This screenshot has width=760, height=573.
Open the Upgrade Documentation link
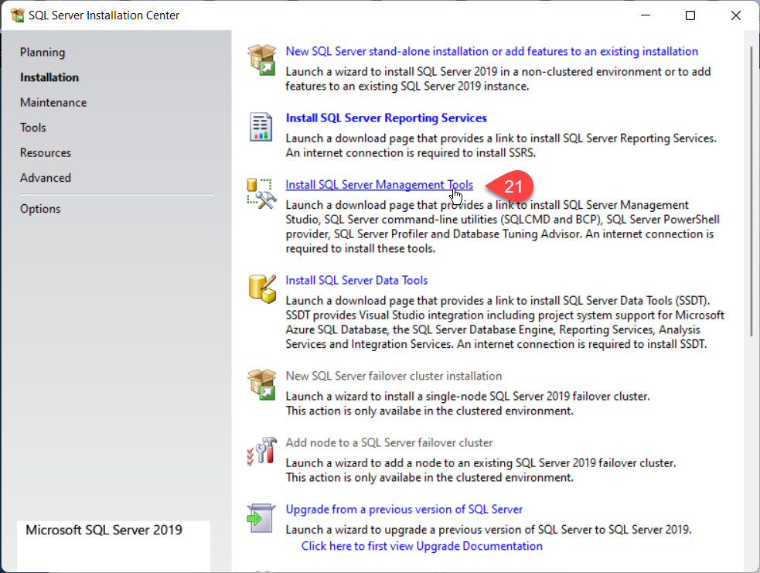point(421,546)
